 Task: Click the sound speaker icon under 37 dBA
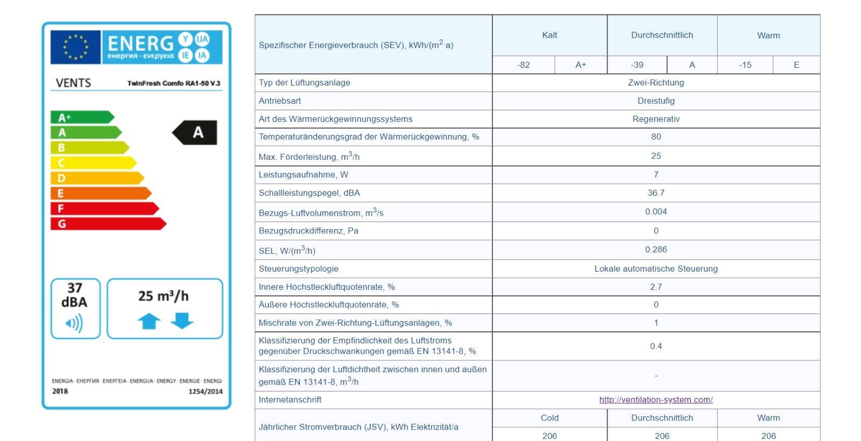click(74, 323)
